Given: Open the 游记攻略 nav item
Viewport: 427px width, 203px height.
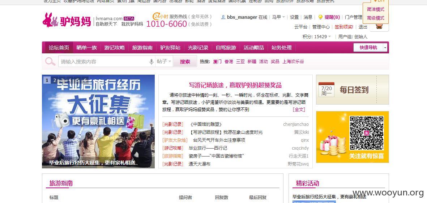Looking at the screenshot, I should [x=114, y=48].
